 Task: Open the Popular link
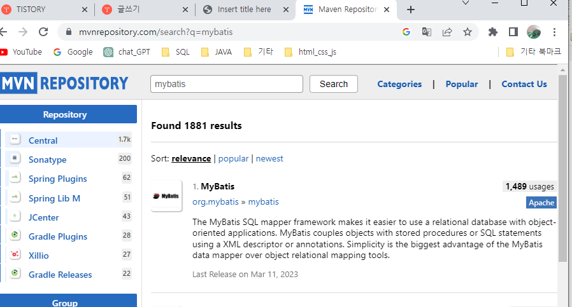click(x=461, y=84)
